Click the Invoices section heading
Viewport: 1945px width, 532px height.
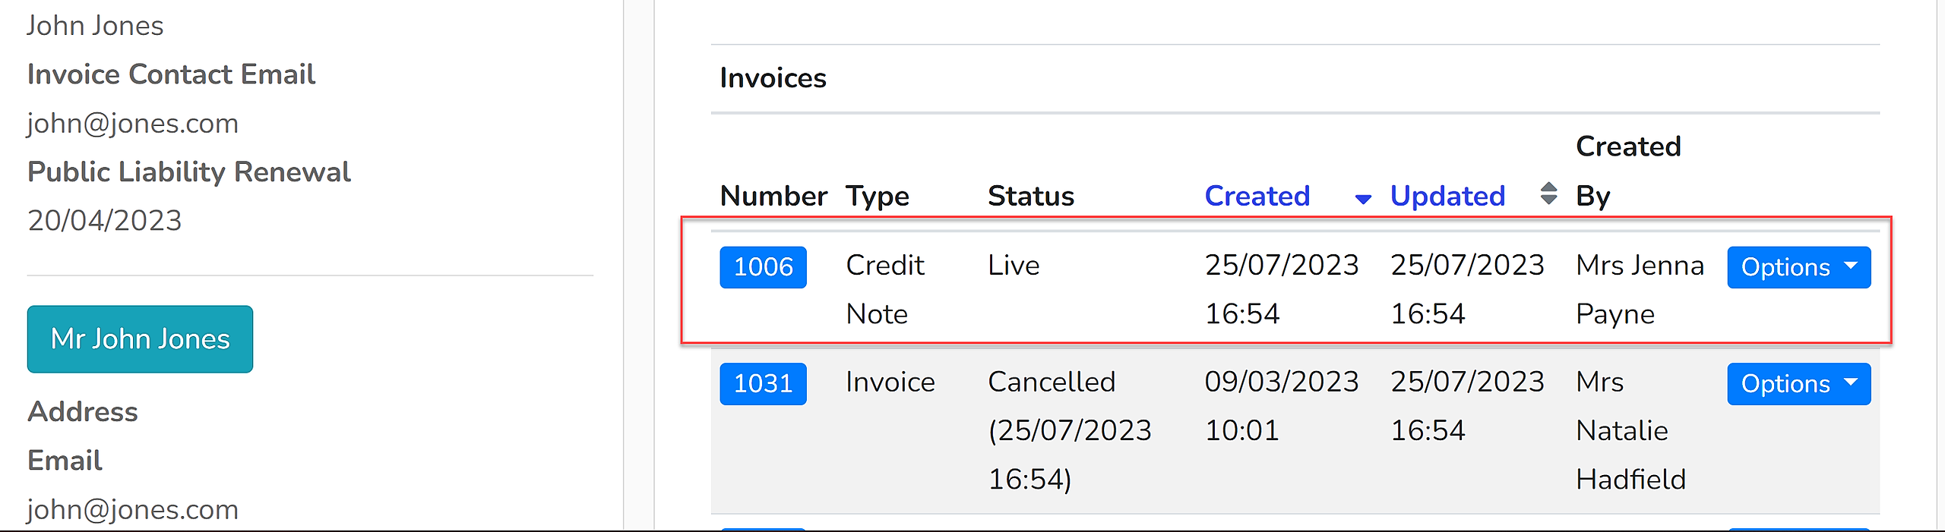tap(773, 78)
